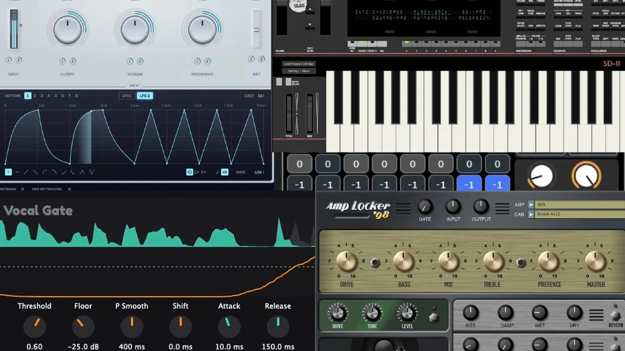Click the amp Master knob
The image size is (625, 351).
(595, 262)
